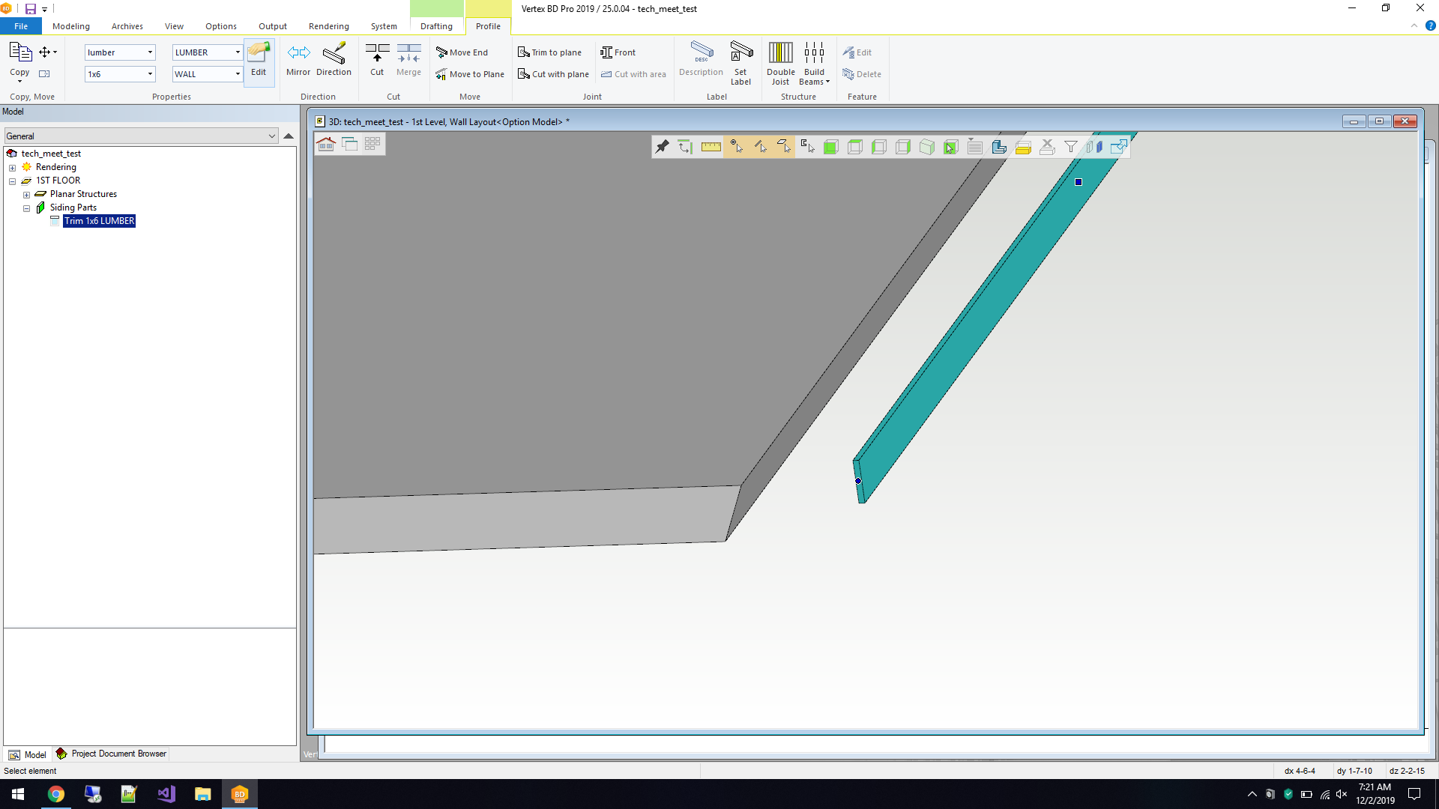Select the measure ruler tool
The width and height of the screenshot is (1439, 809).
[x=711, y=147]
